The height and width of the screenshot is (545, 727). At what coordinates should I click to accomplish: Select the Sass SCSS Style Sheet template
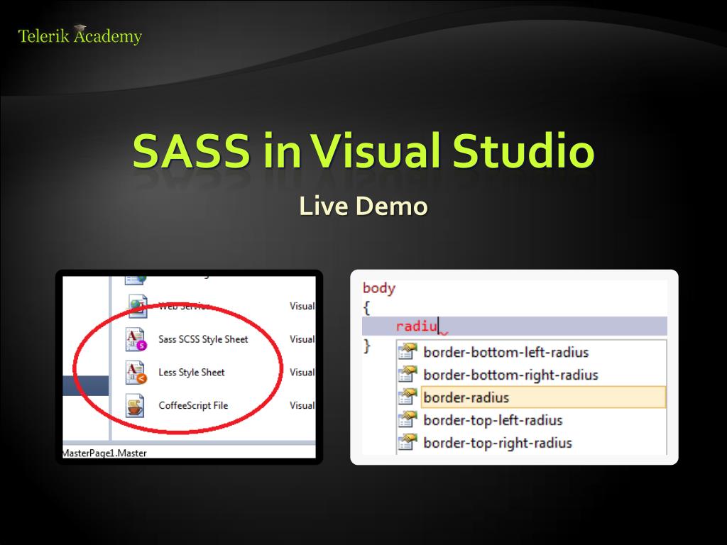point(203,339)
